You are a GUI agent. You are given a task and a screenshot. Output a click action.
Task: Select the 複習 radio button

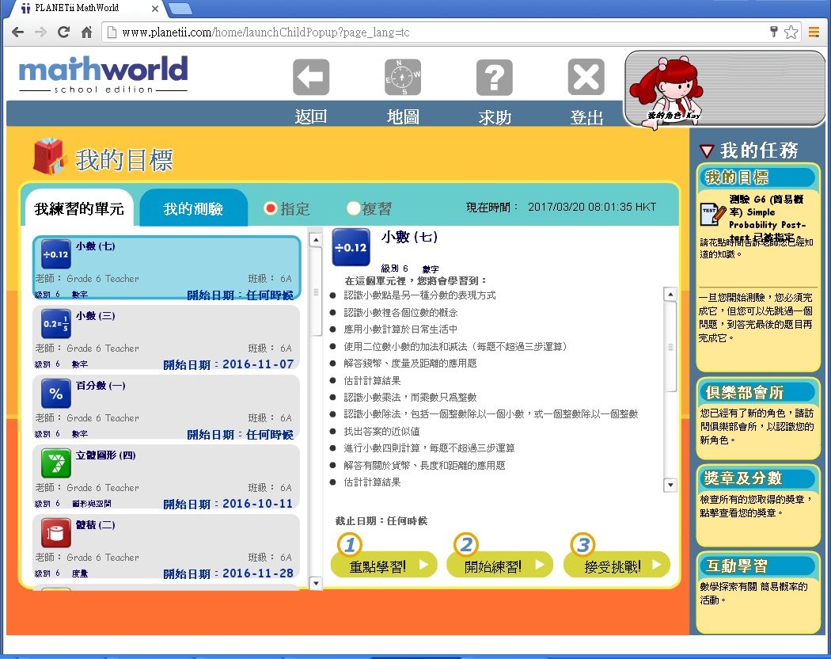tap(353, 209)
